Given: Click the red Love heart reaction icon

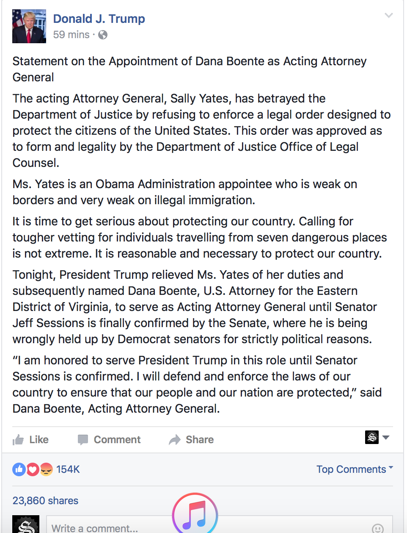Looking at the screenshot, I should point(33,469).
